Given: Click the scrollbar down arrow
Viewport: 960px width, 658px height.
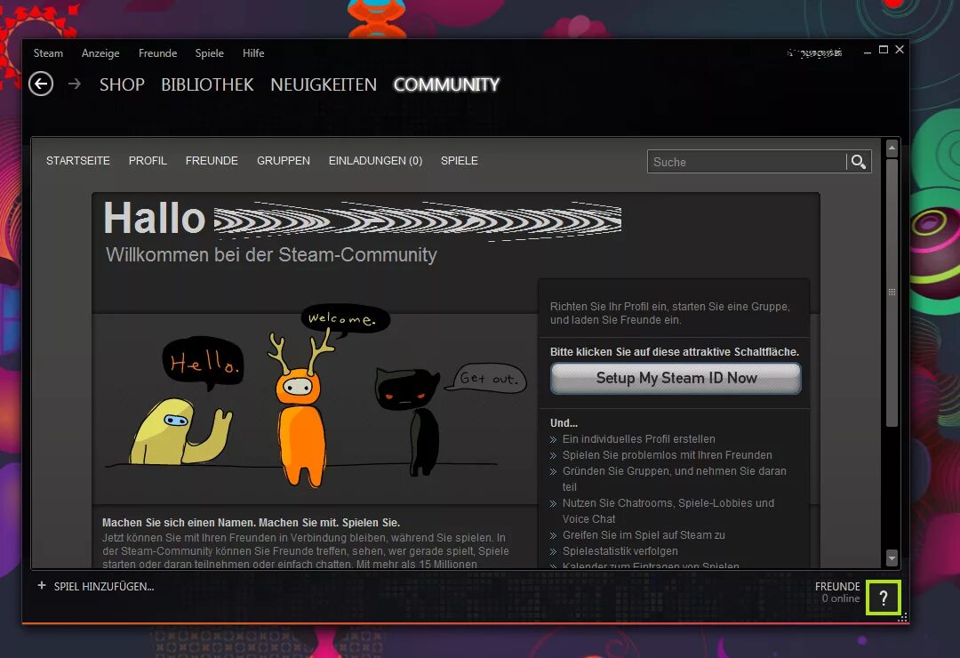Looking at the screenshot, I should pyautogui.click(x=892, y=558).
